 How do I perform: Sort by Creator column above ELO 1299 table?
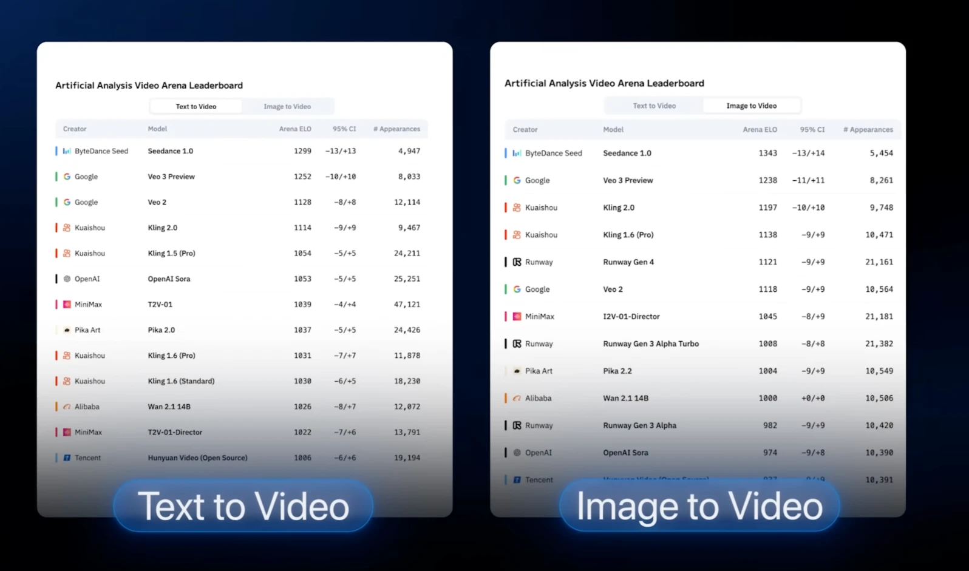pyautogui.click(x=75, y=129)
